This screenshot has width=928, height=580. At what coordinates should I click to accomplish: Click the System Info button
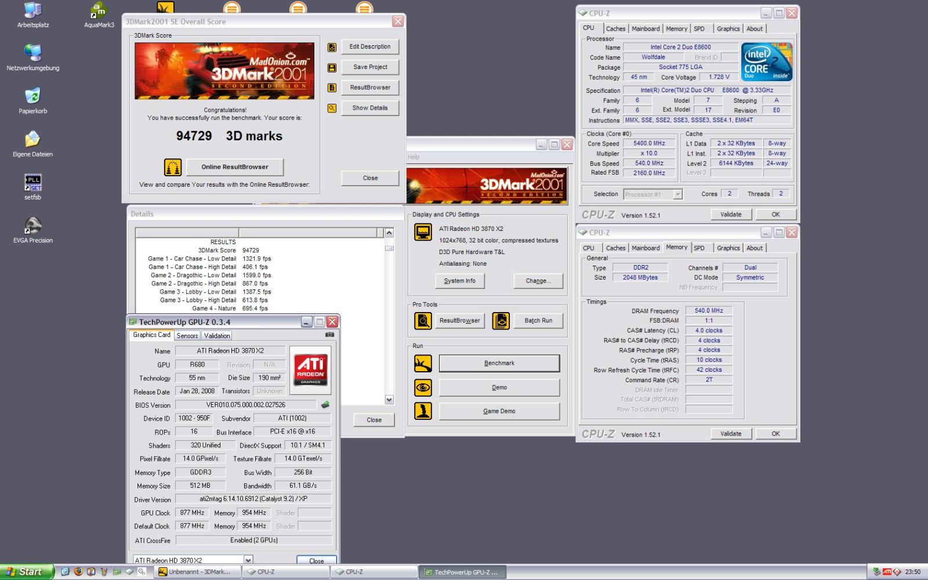tap(460, 281)
